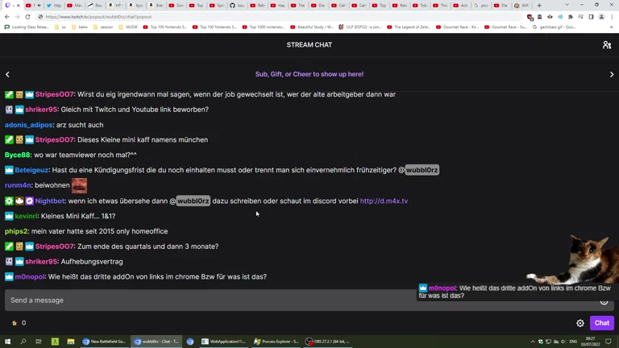Screen dimensions: 619x348
Task: Switch to the GitHub Issues tab
Action: pyautogui.click(x=237, y=6)
